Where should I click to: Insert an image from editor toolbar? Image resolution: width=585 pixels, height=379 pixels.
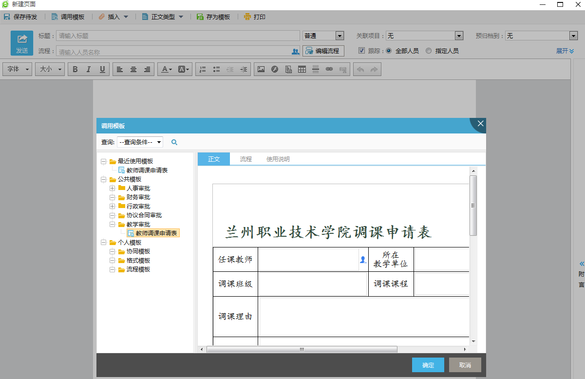pyautogui.click(x=261, y=70)
